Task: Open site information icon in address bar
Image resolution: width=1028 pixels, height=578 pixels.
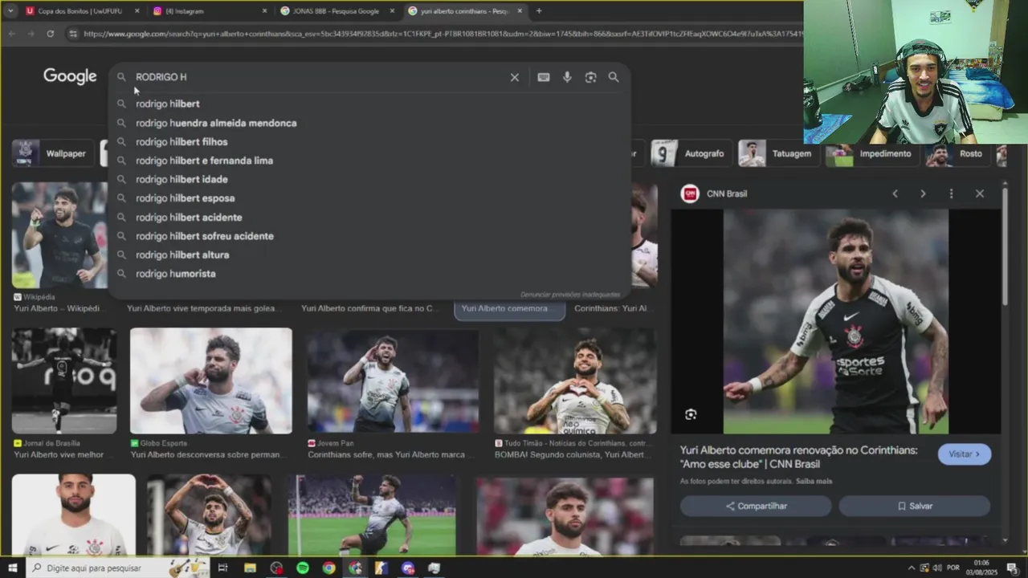Action: click(73, 34)
